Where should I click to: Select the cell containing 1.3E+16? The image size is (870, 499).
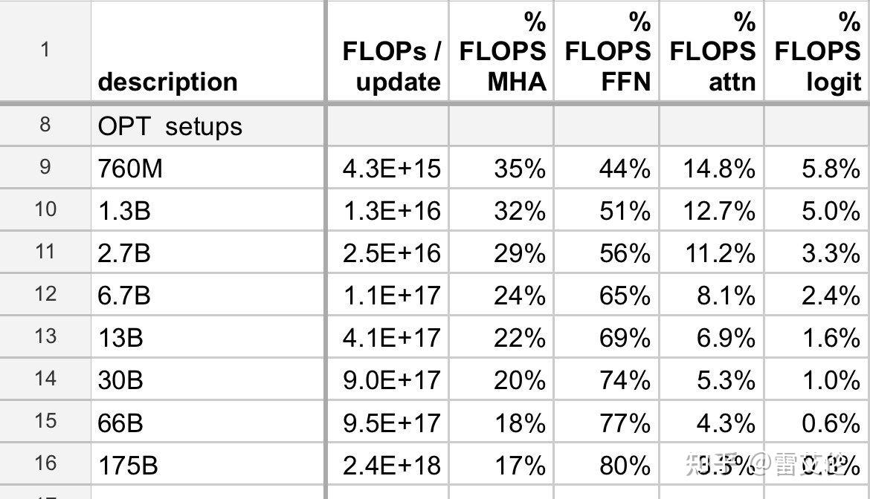pyautogui.click(x=387, y=211)
